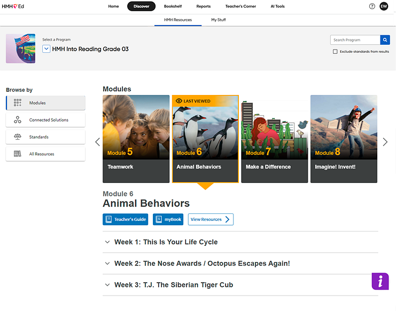This screenshot has width=396, height=311.
Task: Open the EW user profile avatar
Action: (x=384, y=6)
